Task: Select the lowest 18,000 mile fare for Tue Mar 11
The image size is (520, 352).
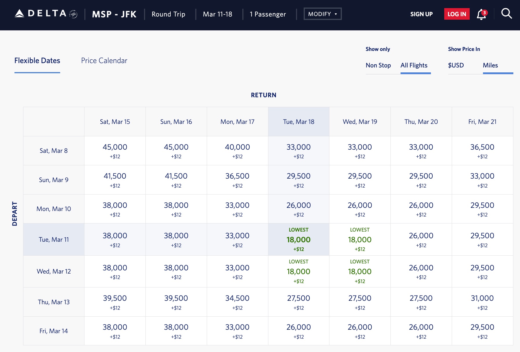Action: (299, 239)
